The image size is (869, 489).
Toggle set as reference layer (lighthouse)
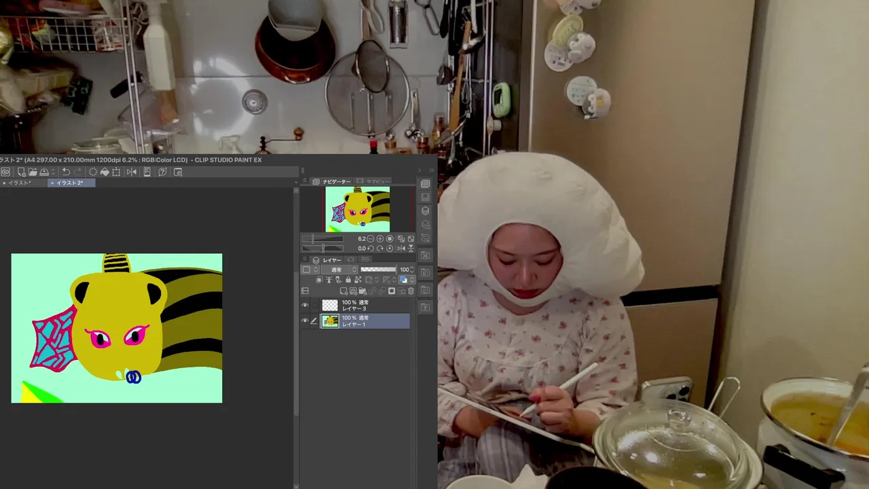pyautogui.click(x=329, y=279)
